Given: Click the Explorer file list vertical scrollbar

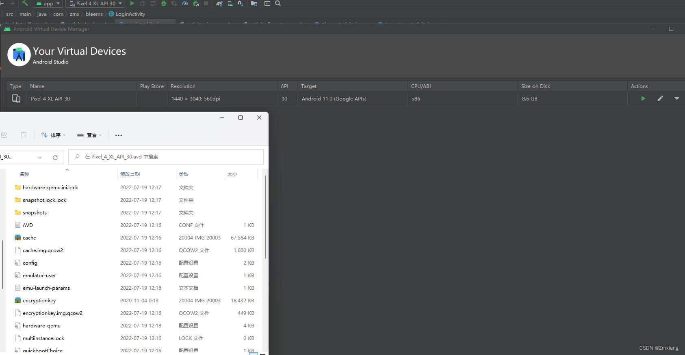Looking at the screenshot, I should coord(265,217).
